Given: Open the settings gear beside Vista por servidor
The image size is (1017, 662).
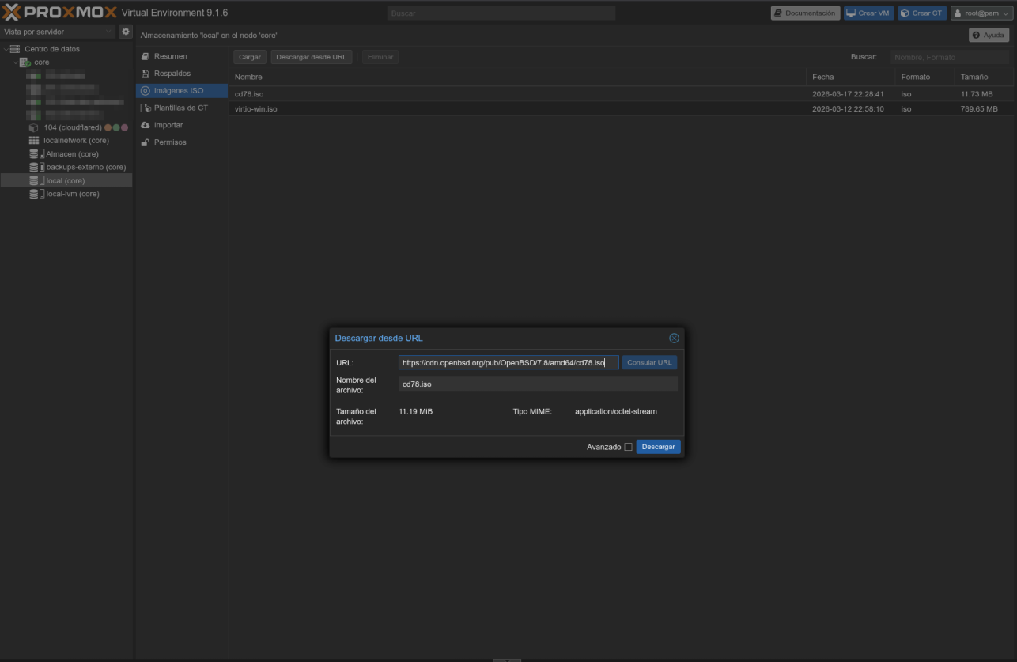Looking at the screenshot, I should click(x=125, y=31).
